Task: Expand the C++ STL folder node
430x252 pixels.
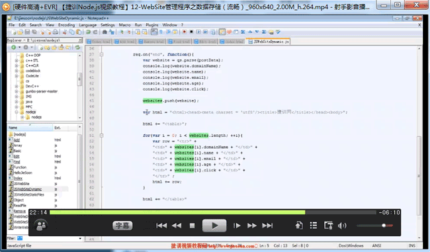Action: point(17,60)
